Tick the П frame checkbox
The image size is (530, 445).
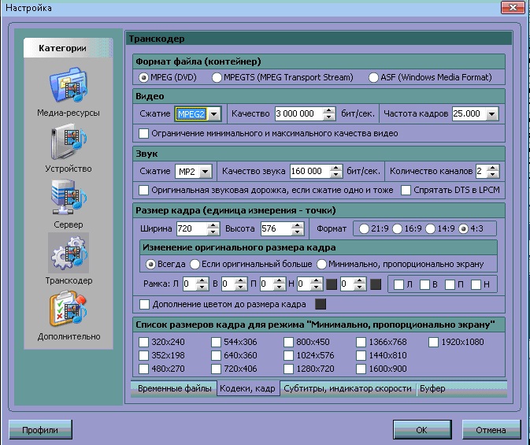point(450,284)
